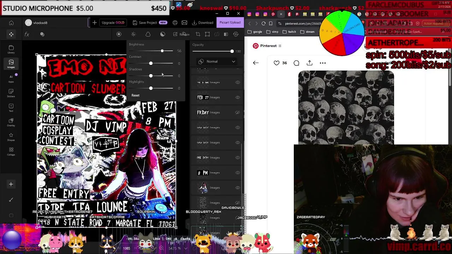Click the Highlights slider handle
Image resolution: width=452 pixels, height=254 pixels.
coord(151,88)
